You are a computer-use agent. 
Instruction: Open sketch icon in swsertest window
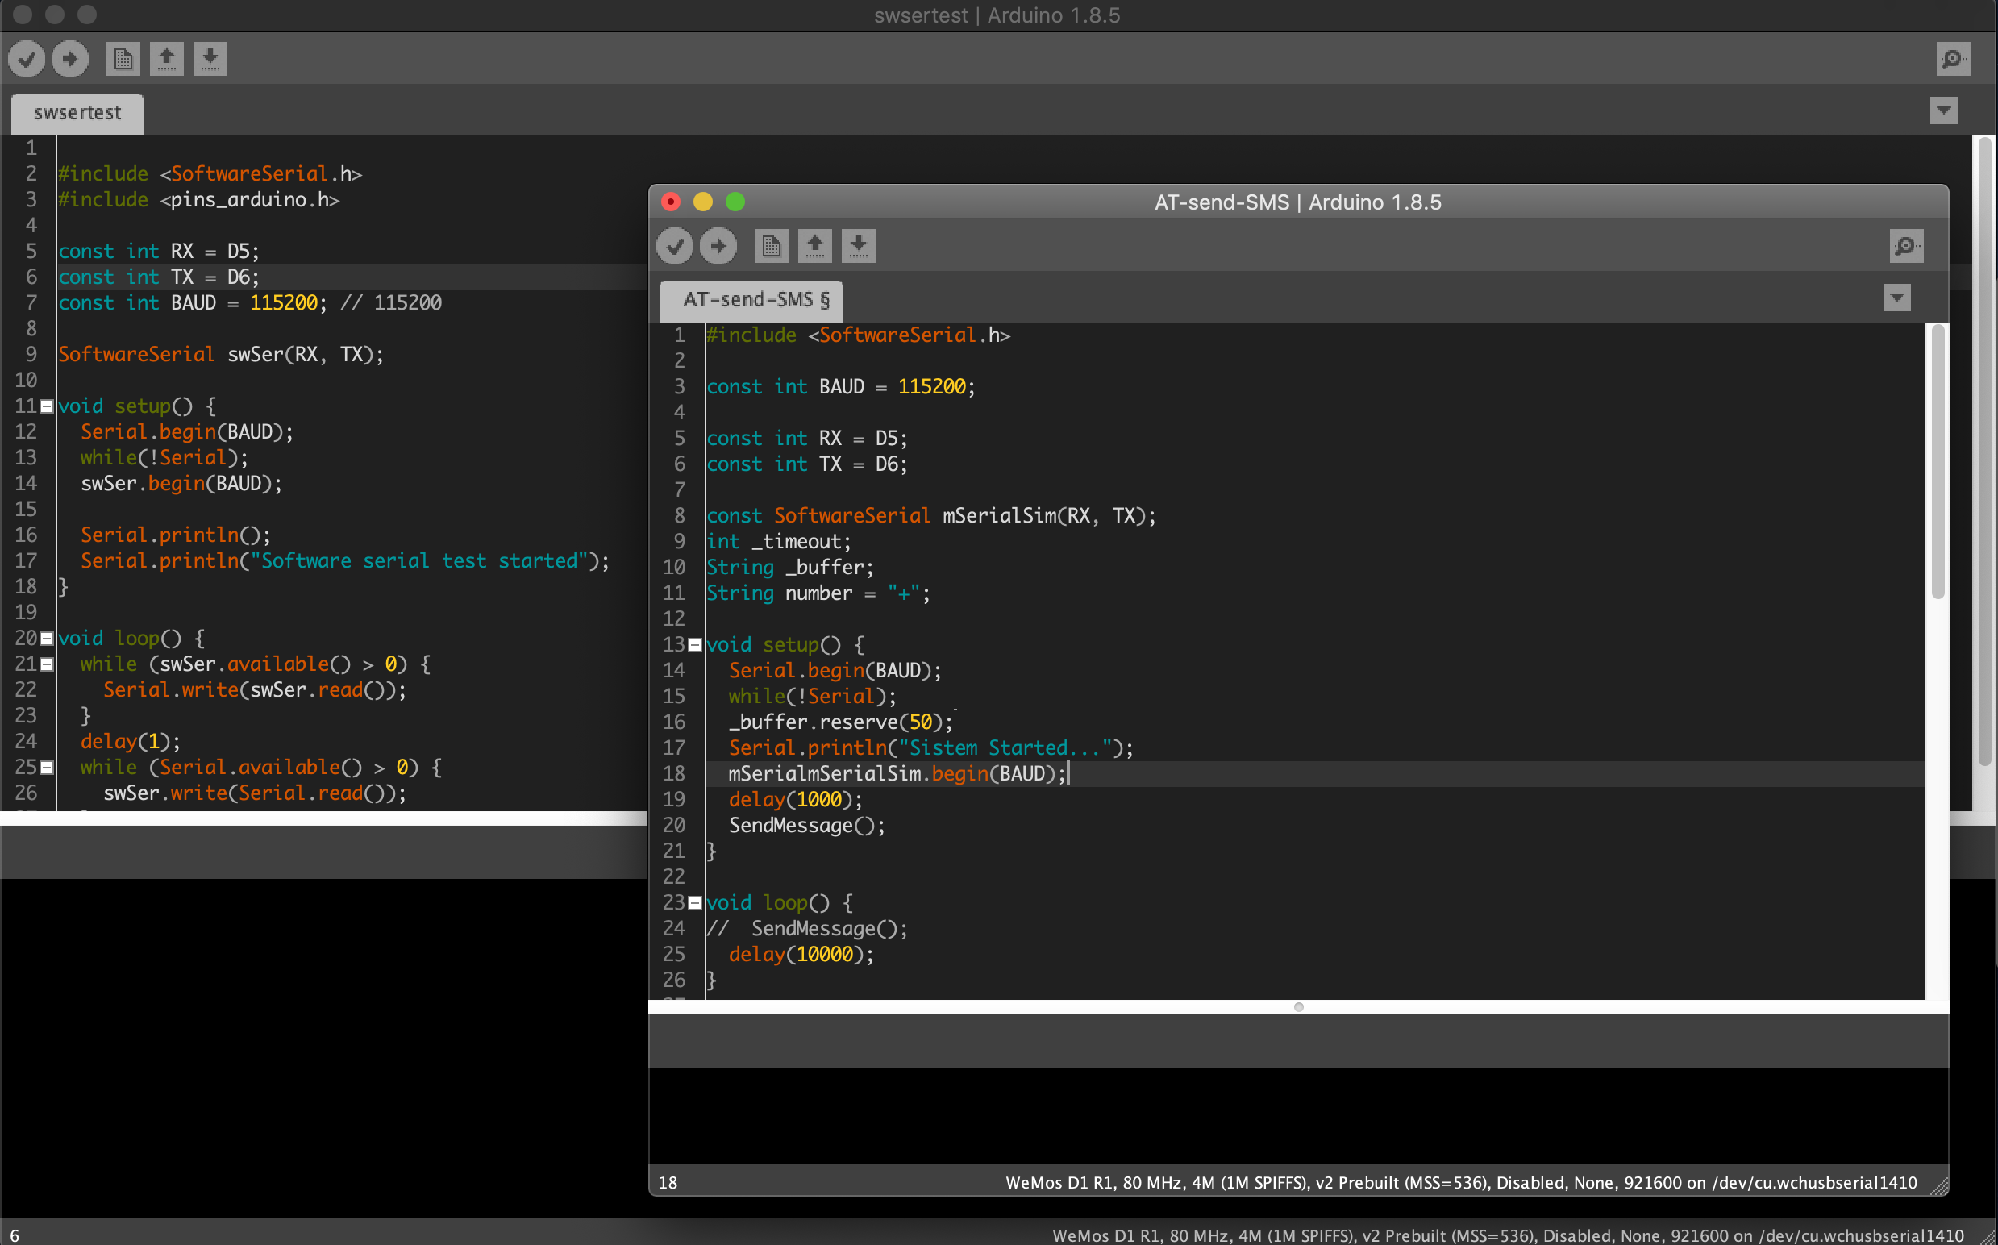pos(166,59)
